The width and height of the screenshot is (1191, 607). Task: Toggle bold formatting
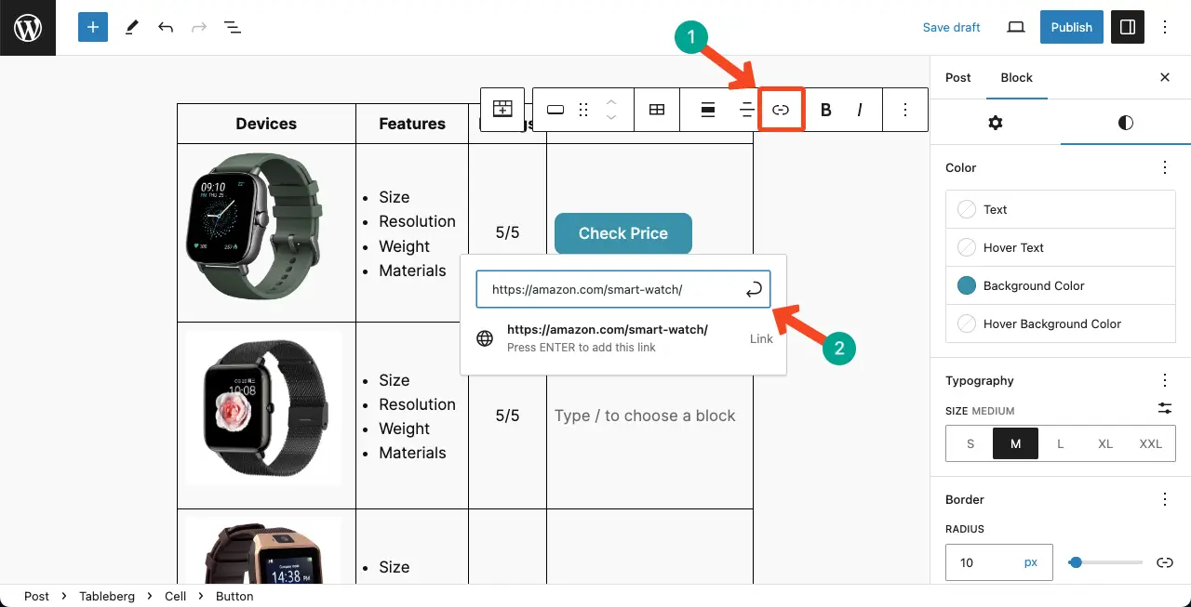[x=825, y=110]
